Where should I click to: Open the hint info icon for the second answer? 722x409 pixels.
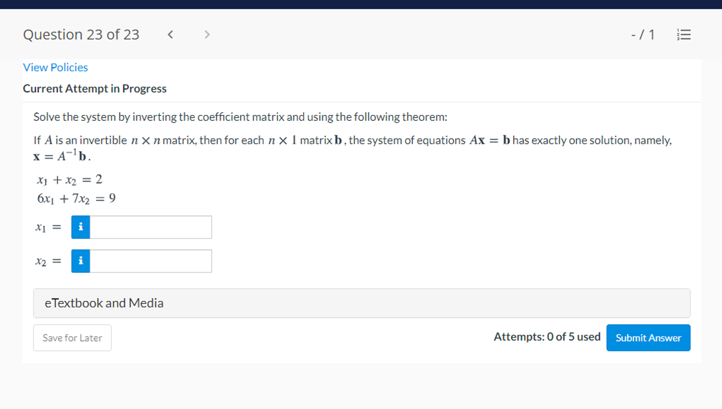click(80, 261)
